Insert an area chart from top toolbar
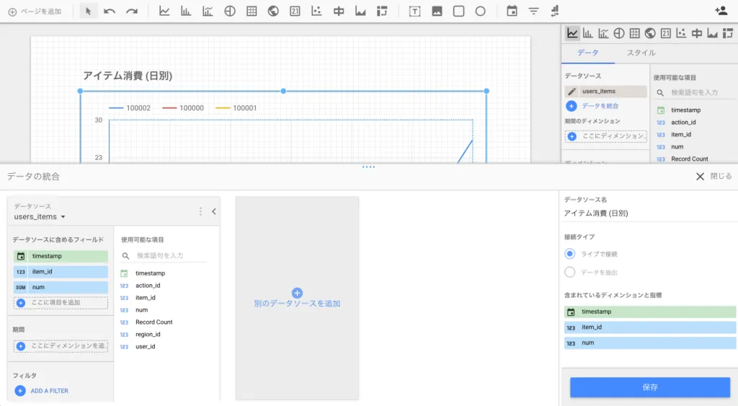The width and height of the screenshot is (738, 406). (360, 12)
